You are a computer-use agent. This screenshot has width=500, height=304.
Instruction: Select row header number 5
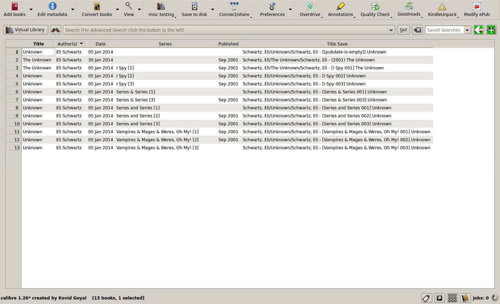pyautogui.click(x=14, y=84)
